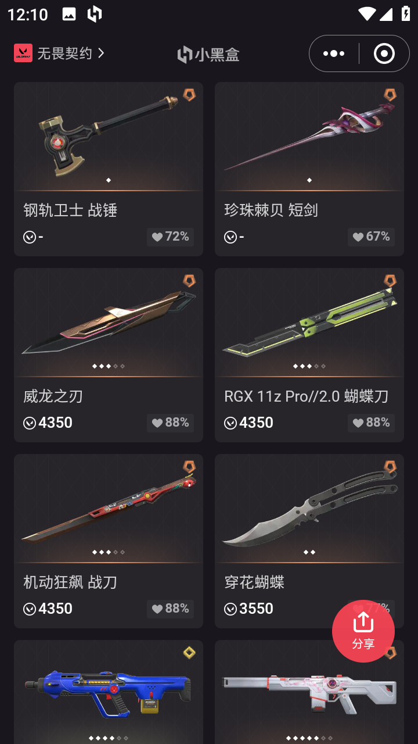Tap the red share (分享) floating button
The image size is (418, 744).
[x=363, y=631]
